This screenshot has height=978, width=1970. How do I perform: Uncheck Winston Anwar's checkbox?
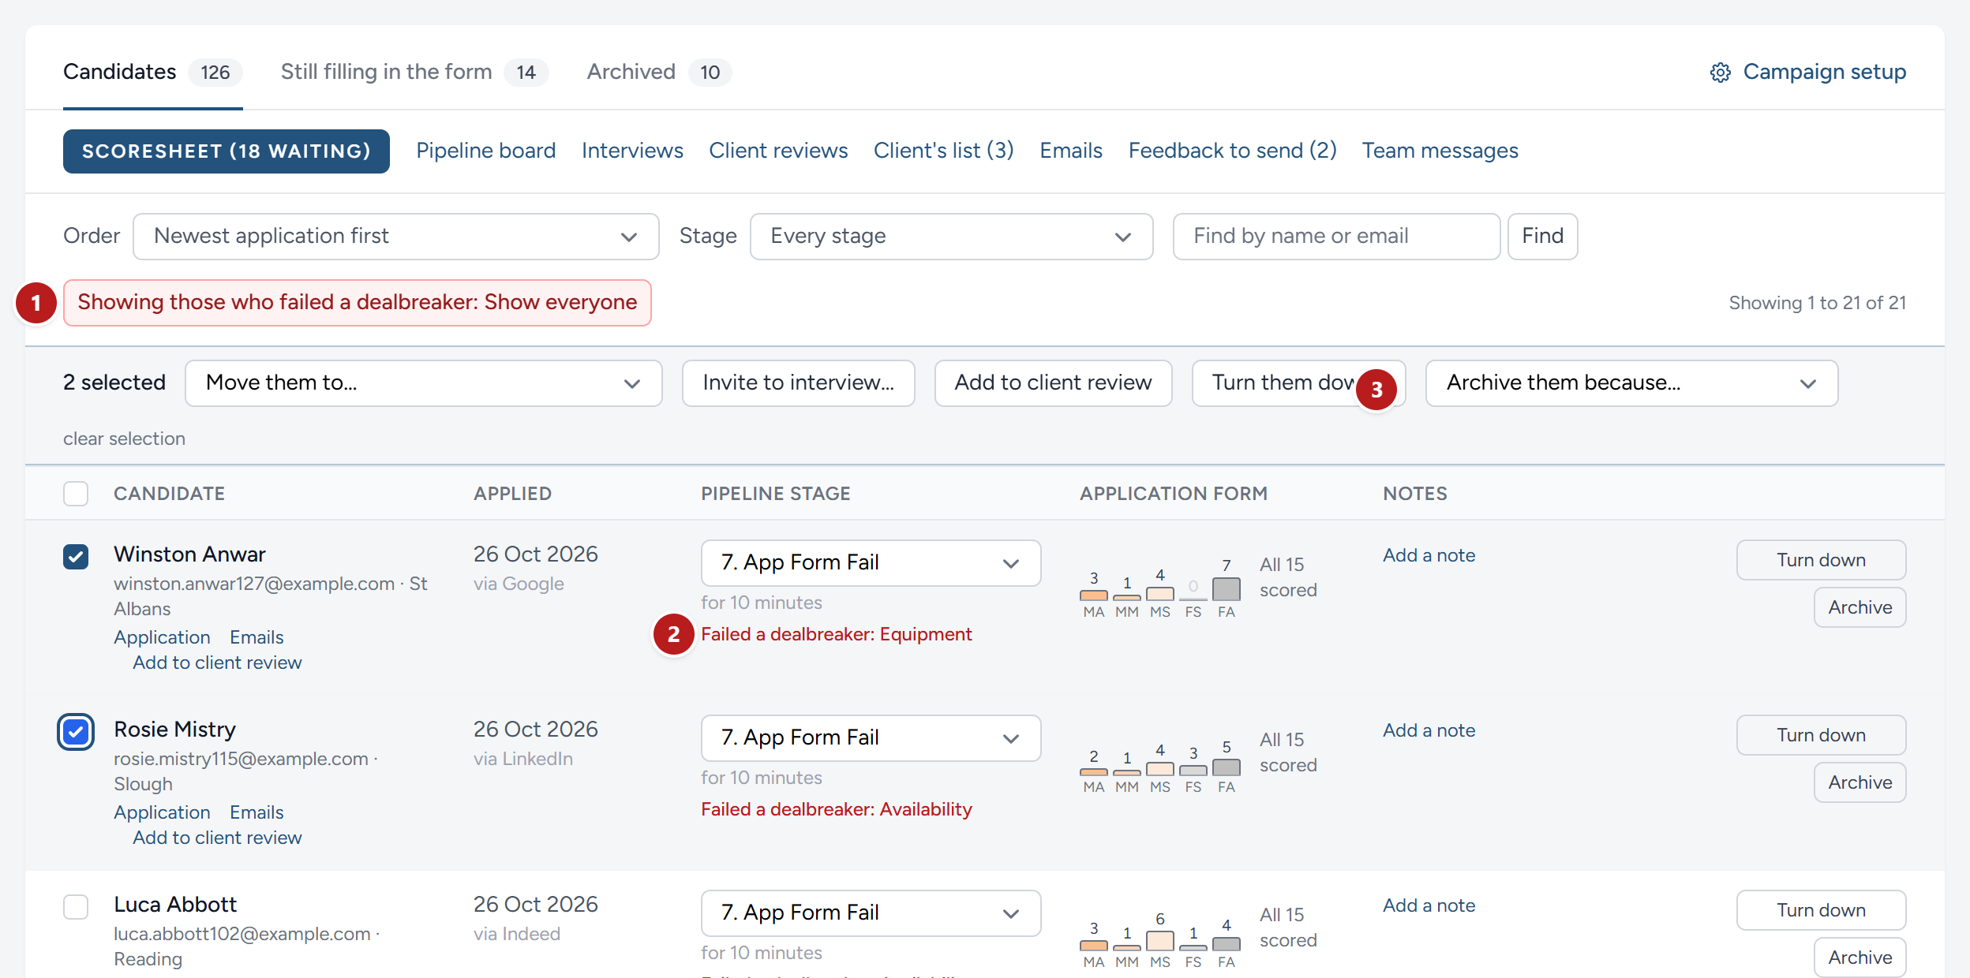coord(76,556)
